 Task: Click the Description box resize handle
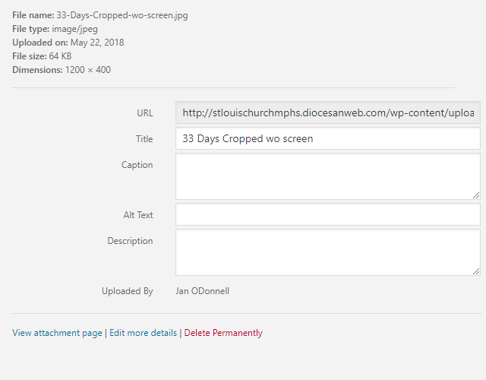point(475,271)
